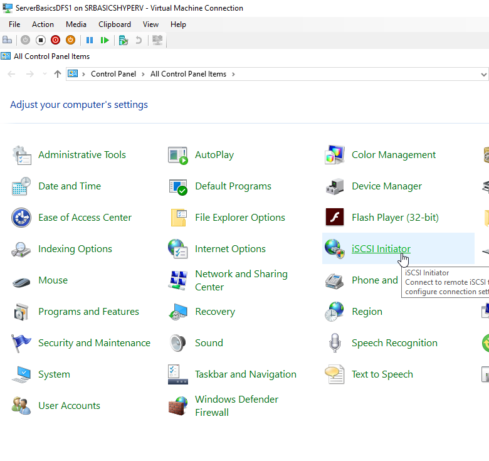
Task: Expand the address bar history dropdown
Action: (483, 74)
